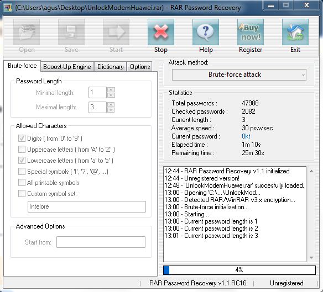This screenshot has height=292, width=323.
Task: Click the disabled Open folder icon
Action: pos(27,32)
